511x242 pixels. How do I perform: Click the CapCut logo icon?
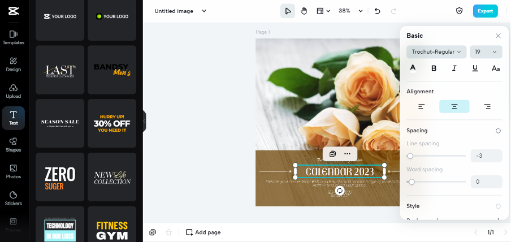tap(14, 11)
